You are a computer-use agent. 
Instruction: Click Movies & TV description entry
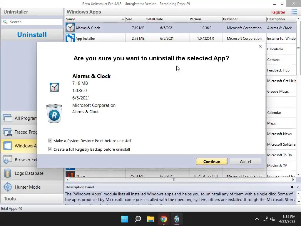coord(277,165)
